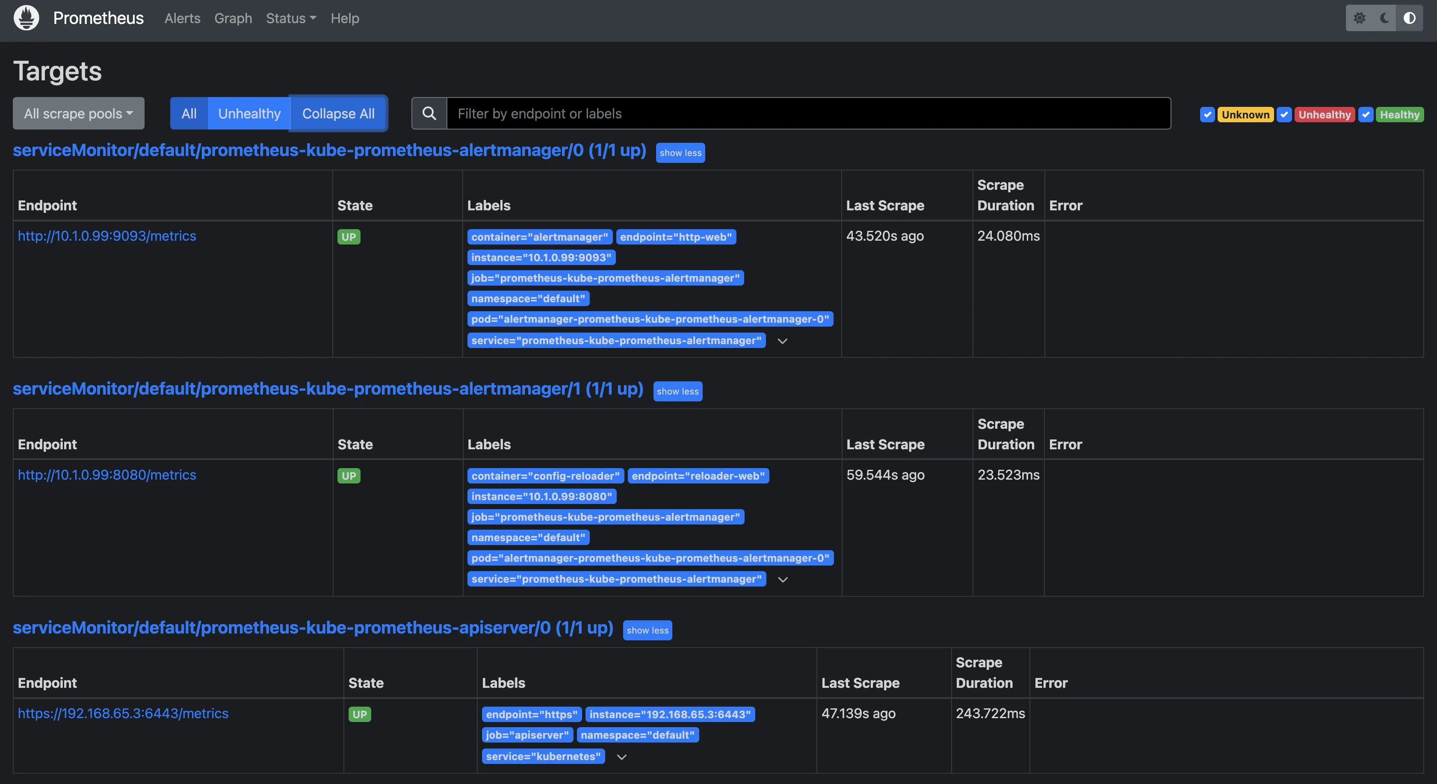Open the Graph page

coord(233,18)
